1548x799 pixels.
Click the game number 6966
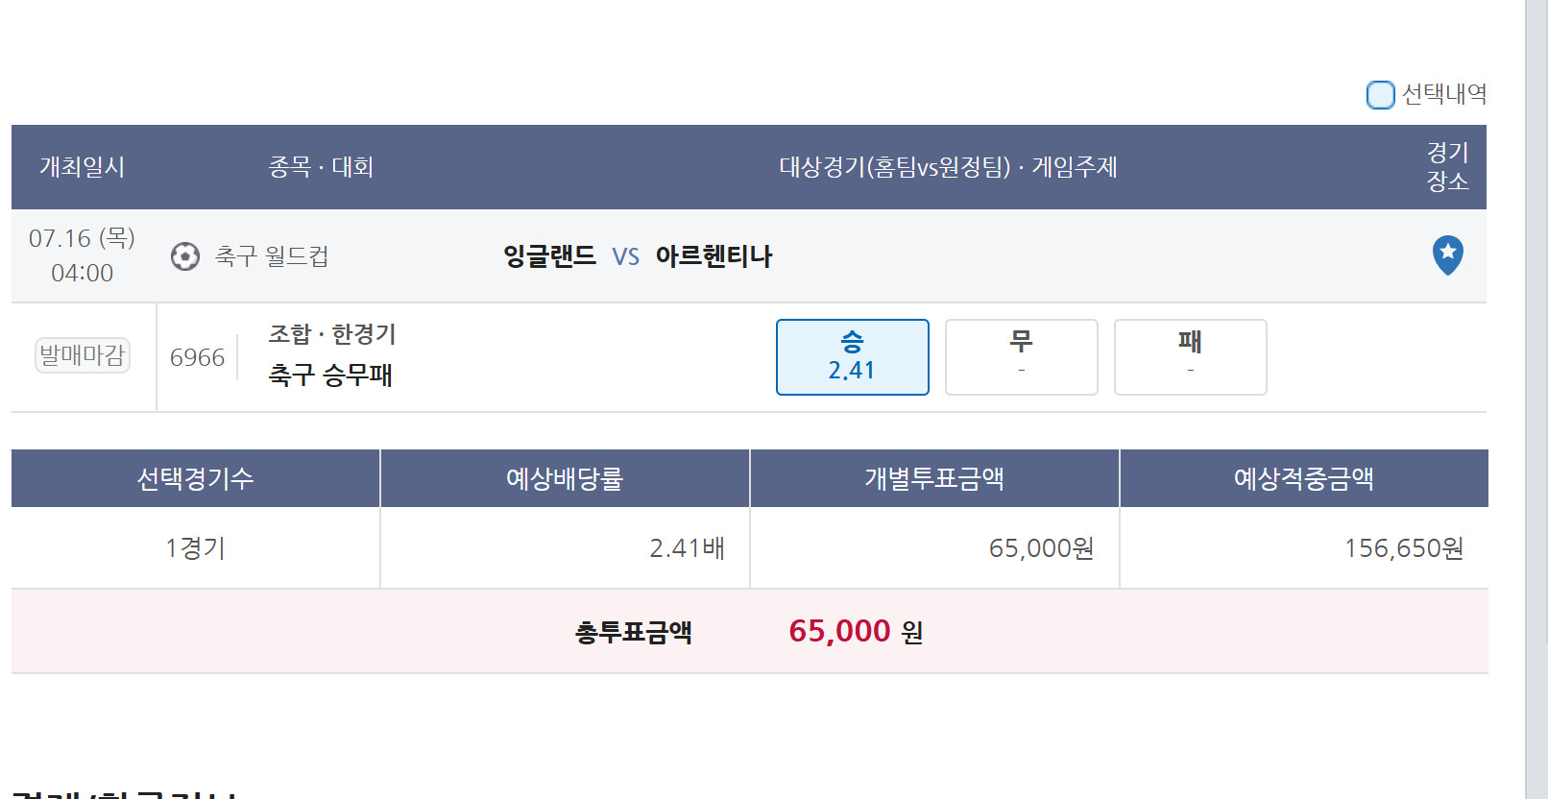(197, 357)
